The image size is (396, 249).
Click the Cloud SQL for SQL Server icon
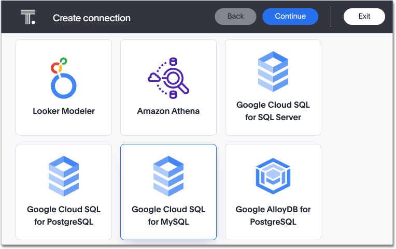pos(273,72)
